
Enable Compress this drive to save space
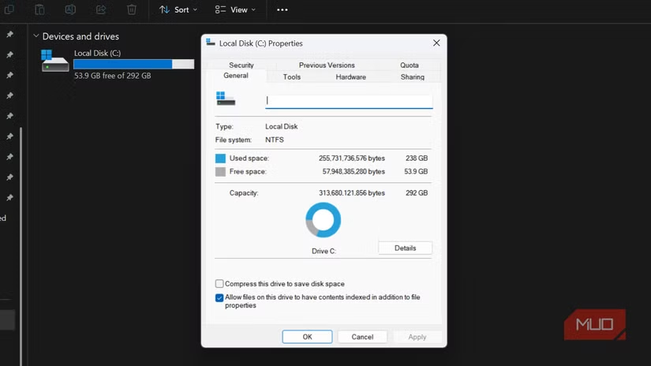tap(219, 284)
